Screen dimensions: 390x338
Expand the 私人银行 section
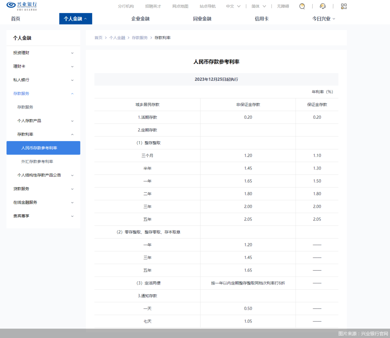pos(43,80)
